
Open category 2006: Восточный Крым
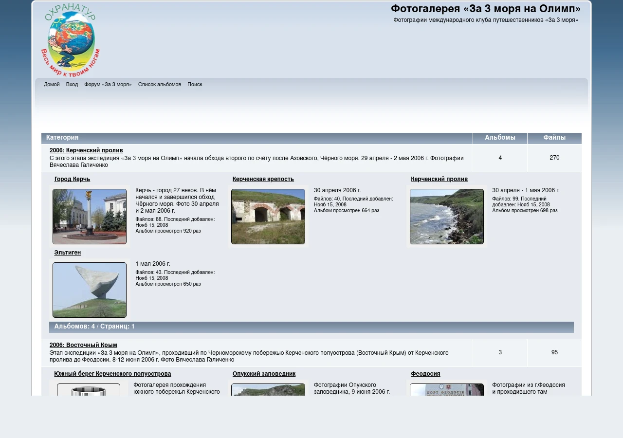[83, 345]
